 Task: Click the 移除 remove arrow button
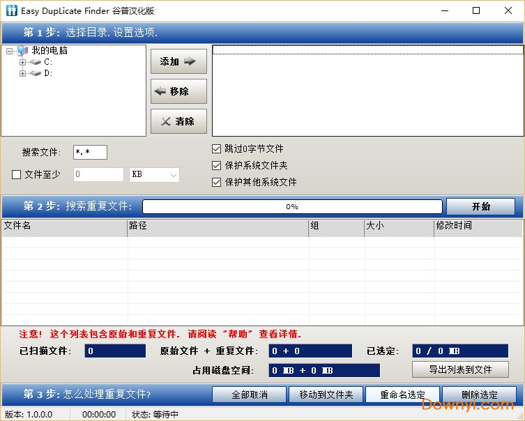coord(178,91)
